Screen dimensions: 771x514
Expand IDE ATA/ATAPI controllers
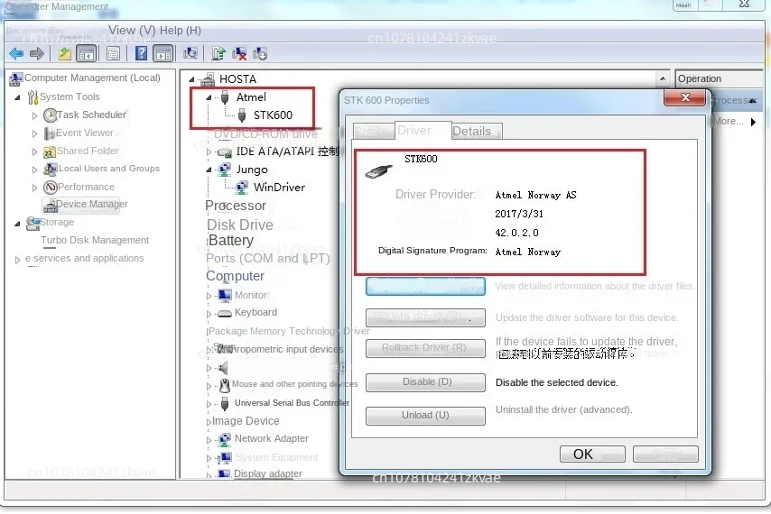[209, 152]
